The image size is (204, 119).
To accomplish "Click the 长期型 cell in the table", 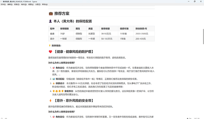I will coord(93,33).
